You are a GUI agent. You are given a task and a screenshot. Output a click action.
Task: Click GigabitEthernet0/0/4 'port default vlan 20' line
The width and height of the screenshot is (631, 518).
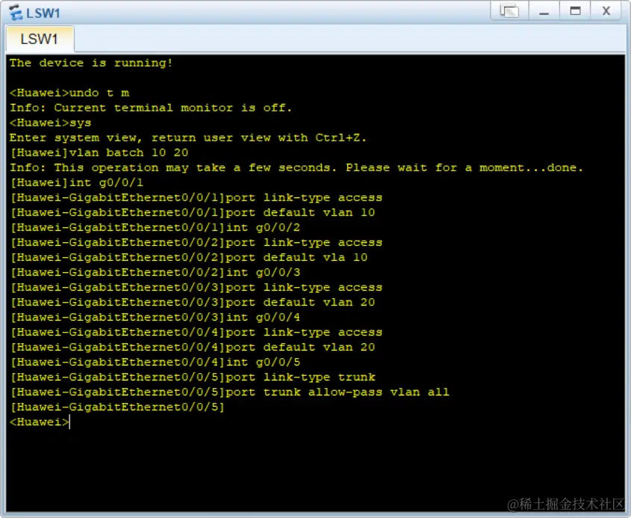(193, 347)
